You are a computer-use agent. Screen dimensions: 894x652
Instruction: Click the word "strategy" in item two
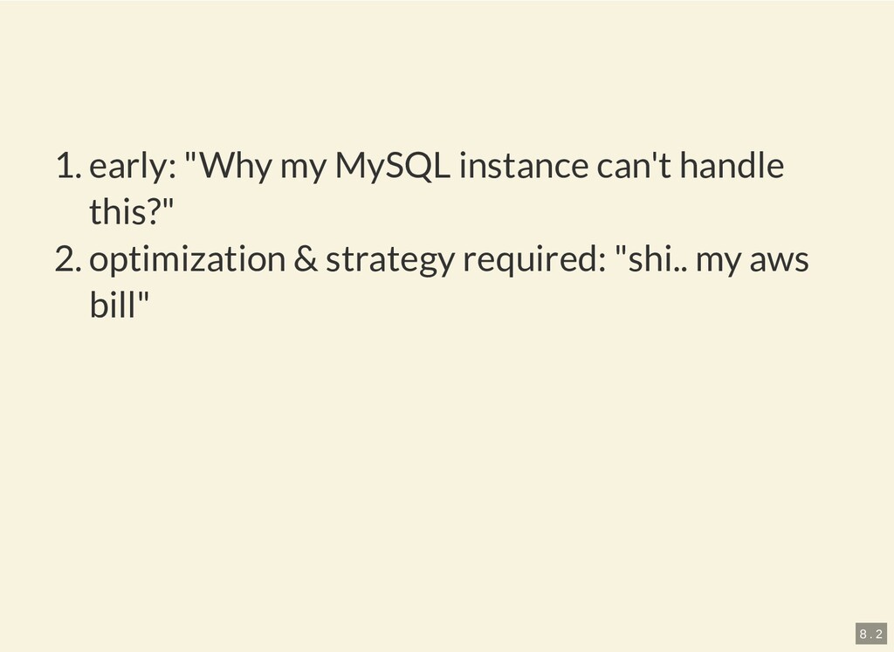pos(390,259)
